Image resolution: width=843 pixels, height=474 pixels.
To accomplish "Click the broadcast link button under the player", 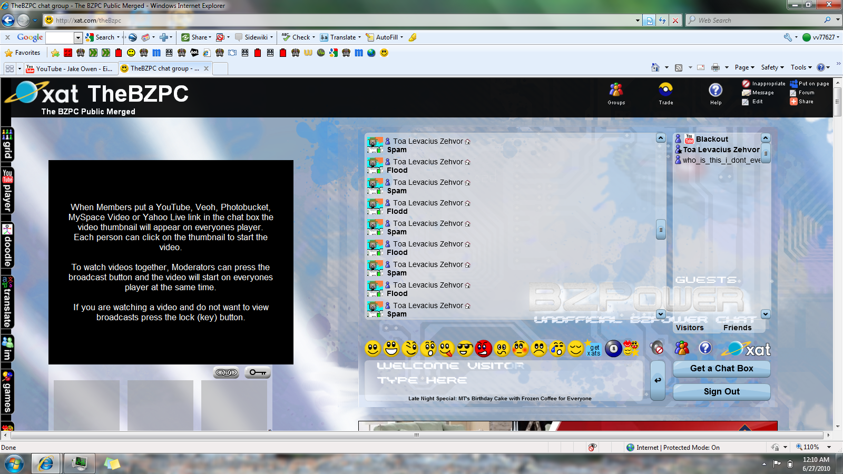I will tap(226, 373).
